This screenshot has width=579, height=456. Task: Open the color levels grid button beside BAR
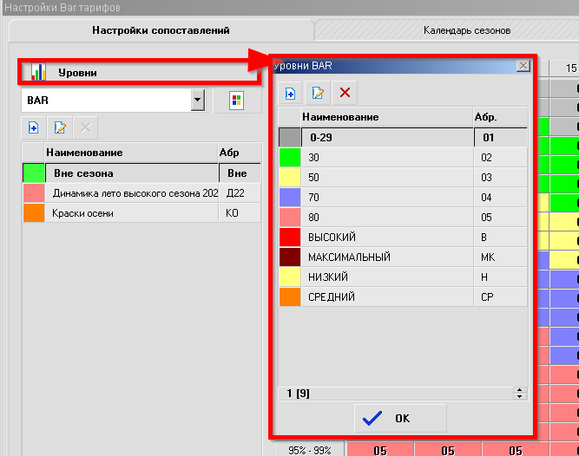point(236,101)
